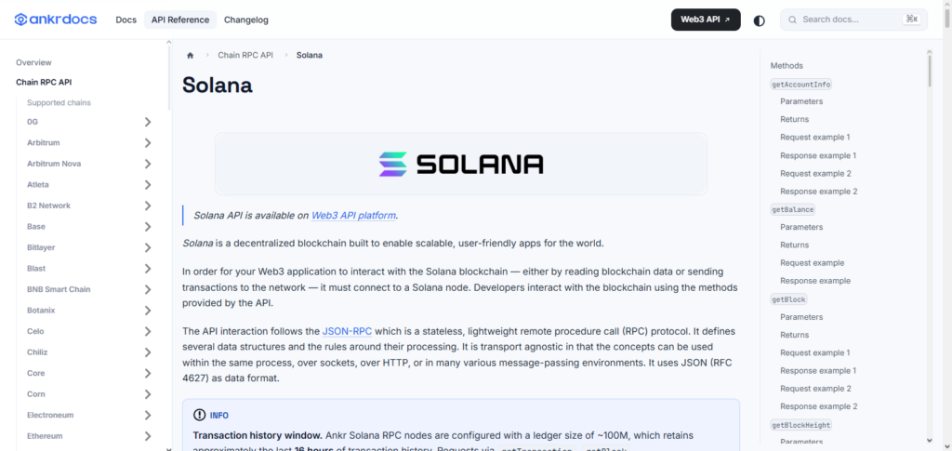The width and height of the screenshot is (952, 451).
Task: Toggle dark/light theme icon
Action: 759,20
